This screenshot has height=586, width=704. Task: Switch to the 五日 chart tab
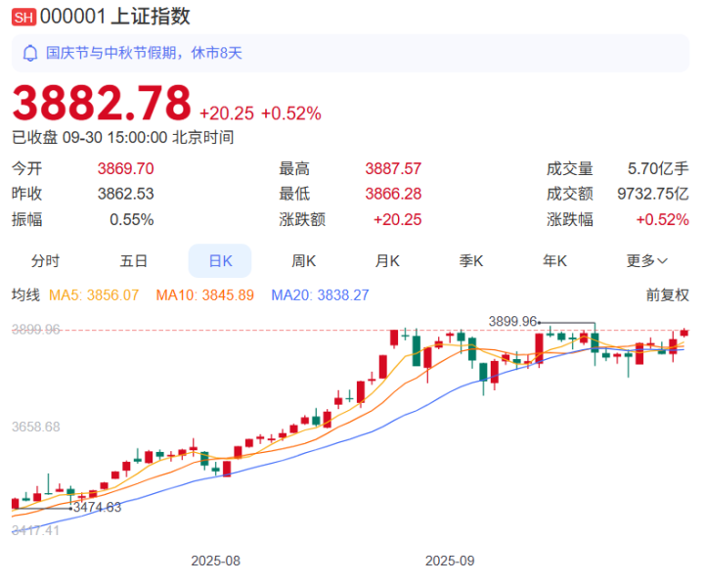(x=133, y=260)
